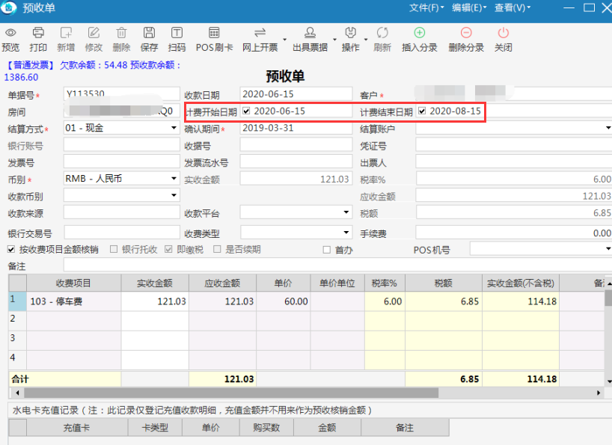Open the 文件(F) menu
Viewport: 612px width, 445px height.
(426, 7)
